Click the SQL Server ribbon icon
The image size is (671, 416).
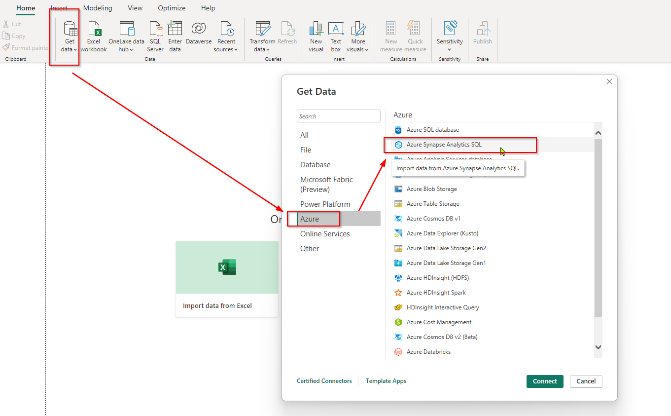coord(155,37)
